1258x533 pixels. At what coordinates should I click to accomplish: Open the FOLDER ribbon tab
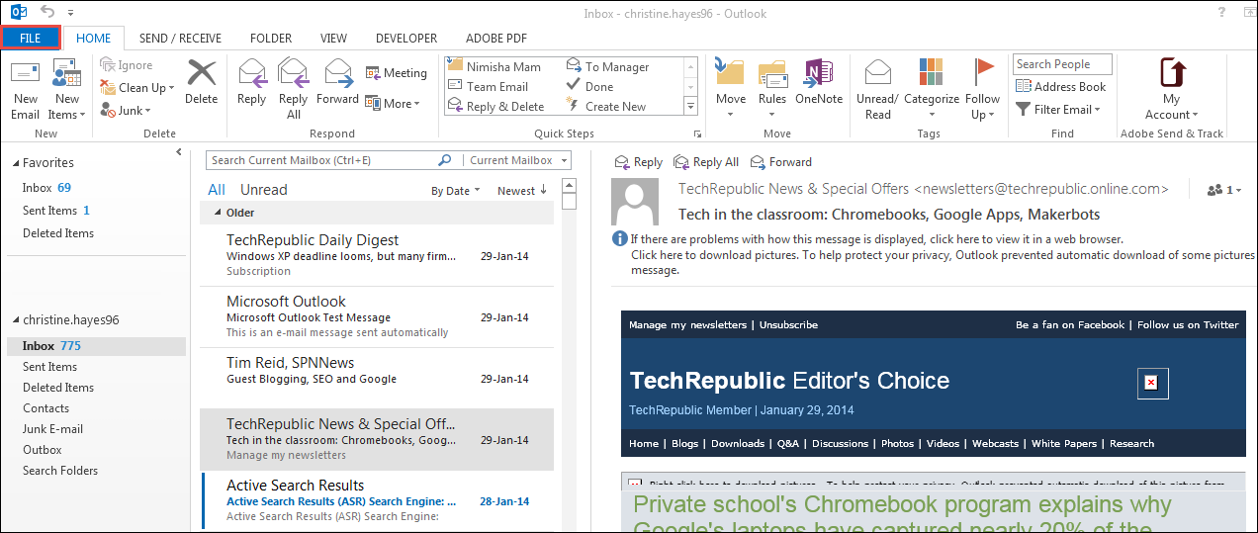coord(271,38)
